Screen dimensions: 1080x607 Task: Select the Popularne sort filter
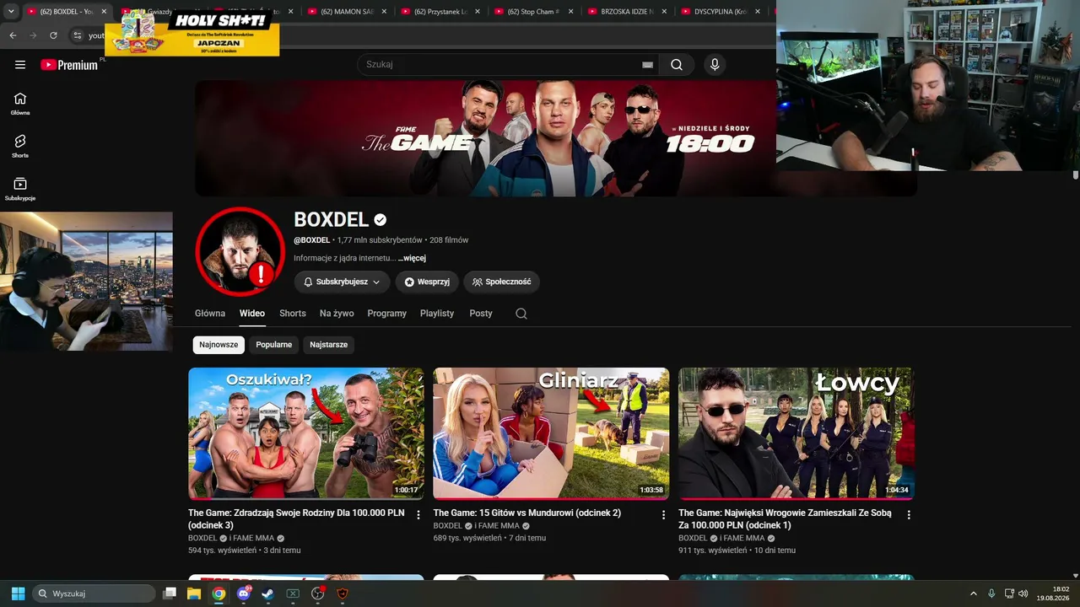(x=274, y=344)
